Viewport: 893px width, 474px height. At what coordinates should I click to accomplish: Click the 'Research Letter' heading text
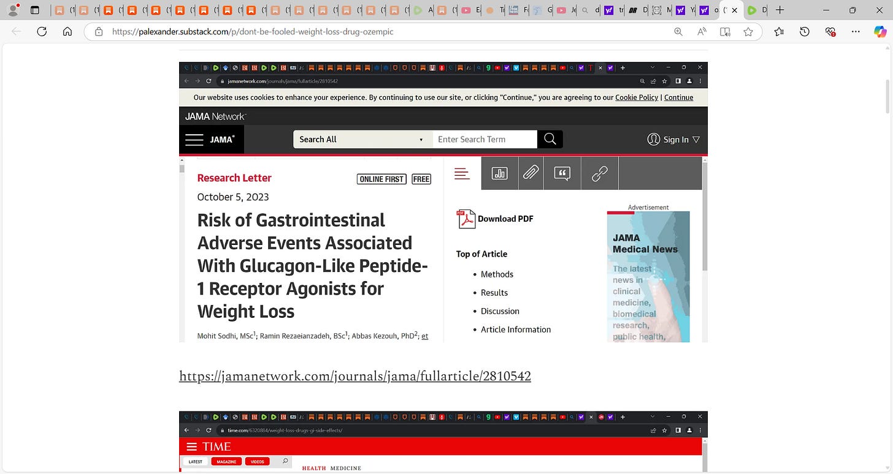[234, 178]
